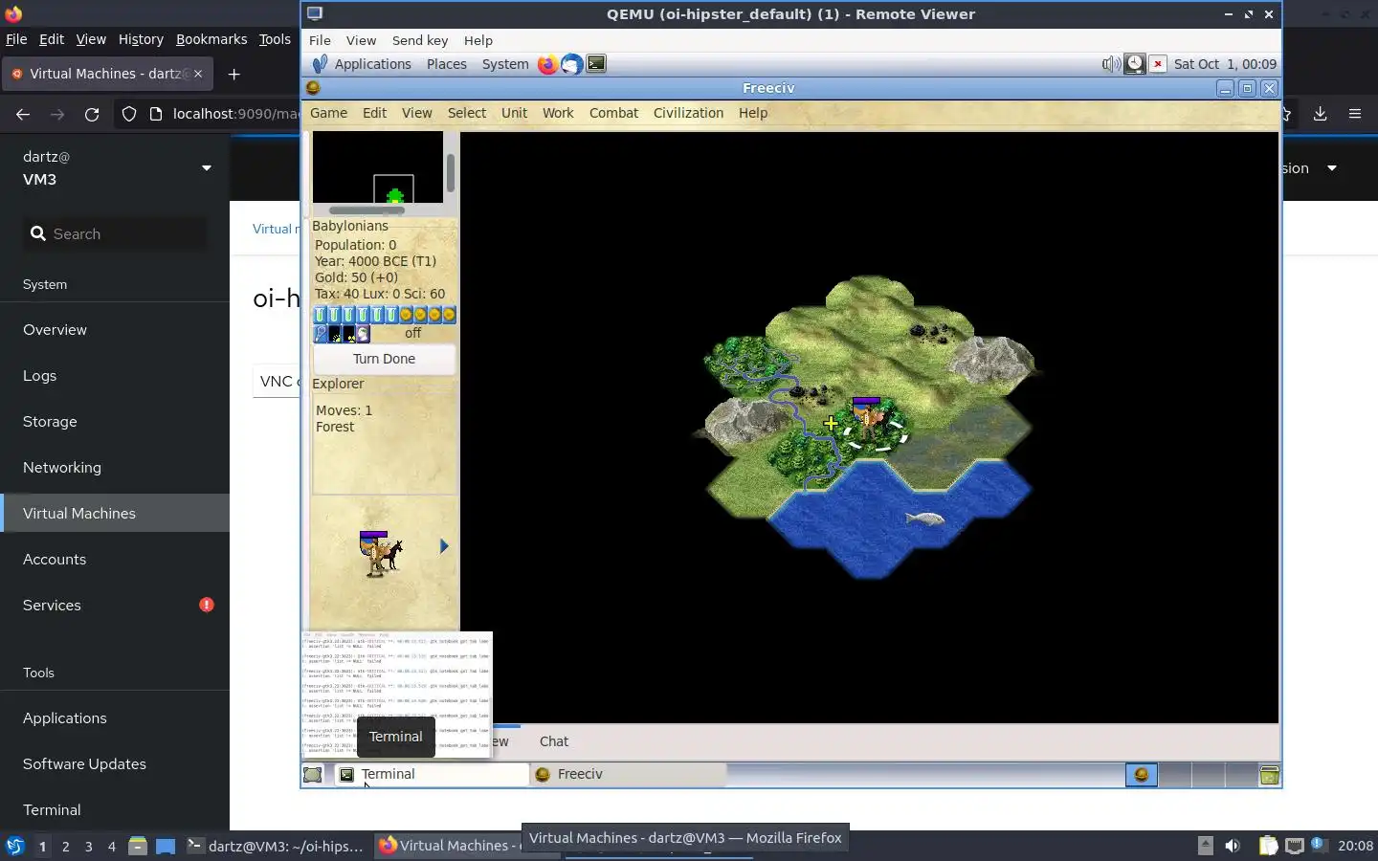Select the explorer unit icon in side panel
1378x861 pixels.
[x=381, y=553]
